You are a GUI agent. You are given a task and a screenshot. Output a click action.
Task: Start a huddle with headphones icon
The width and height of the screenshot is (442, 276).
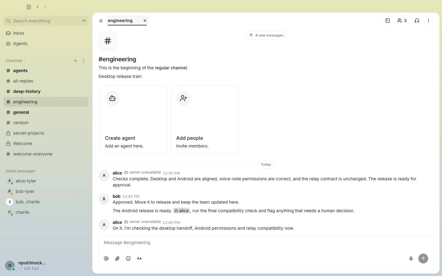pos(417,21)
